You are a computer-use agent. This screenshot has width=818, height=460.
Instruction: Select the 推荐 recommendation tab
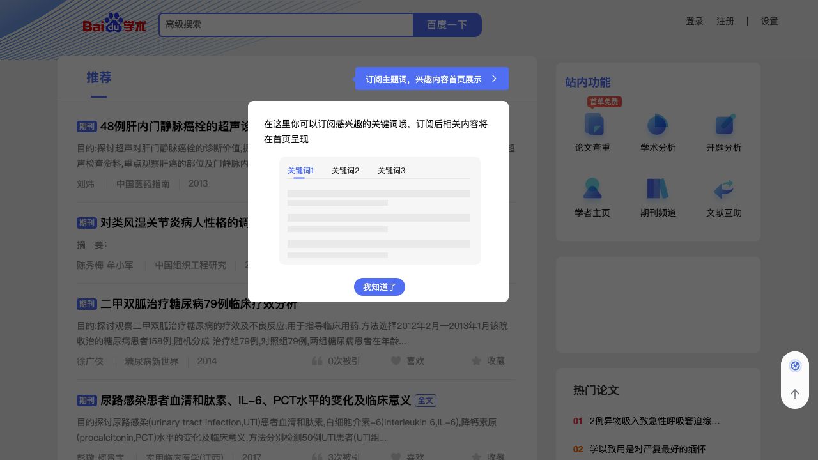(x=99, y=77)
